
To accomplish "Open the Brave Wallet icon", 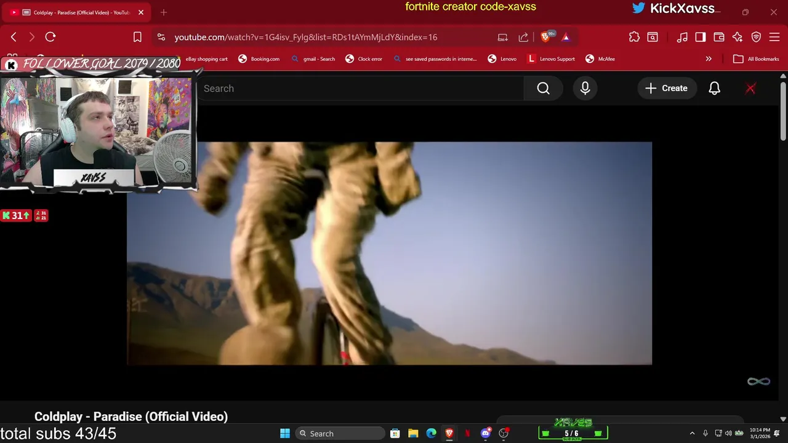I will 719,38.
